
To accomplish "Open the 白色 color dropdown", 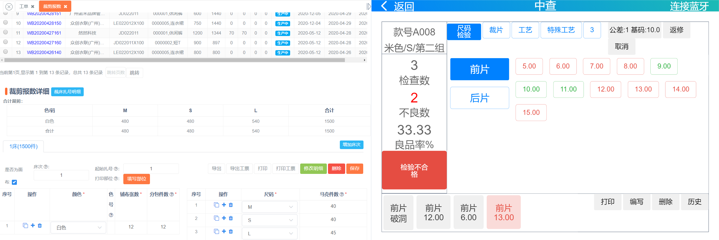I will click(78, 228).
